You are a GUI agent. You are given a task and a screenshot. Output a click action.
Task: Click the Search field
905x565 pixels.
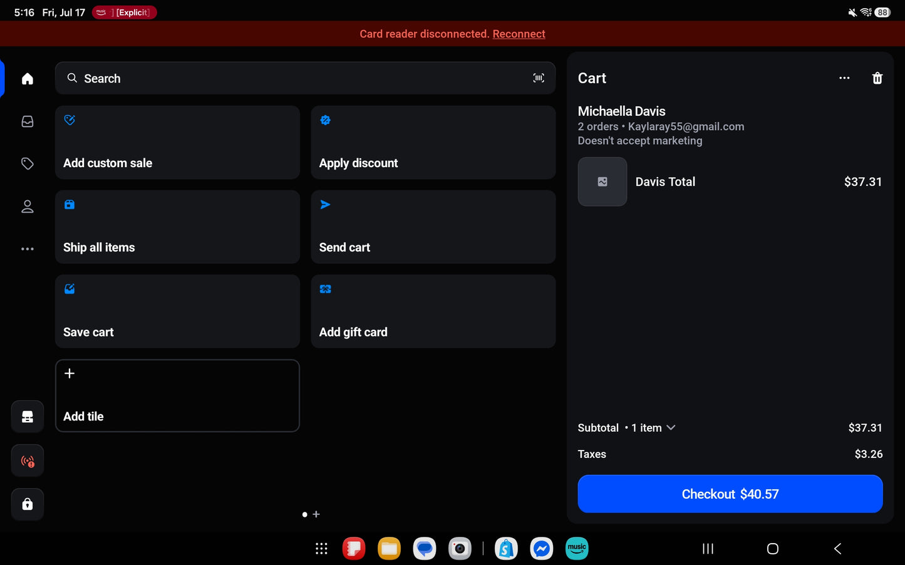(305, 78)
